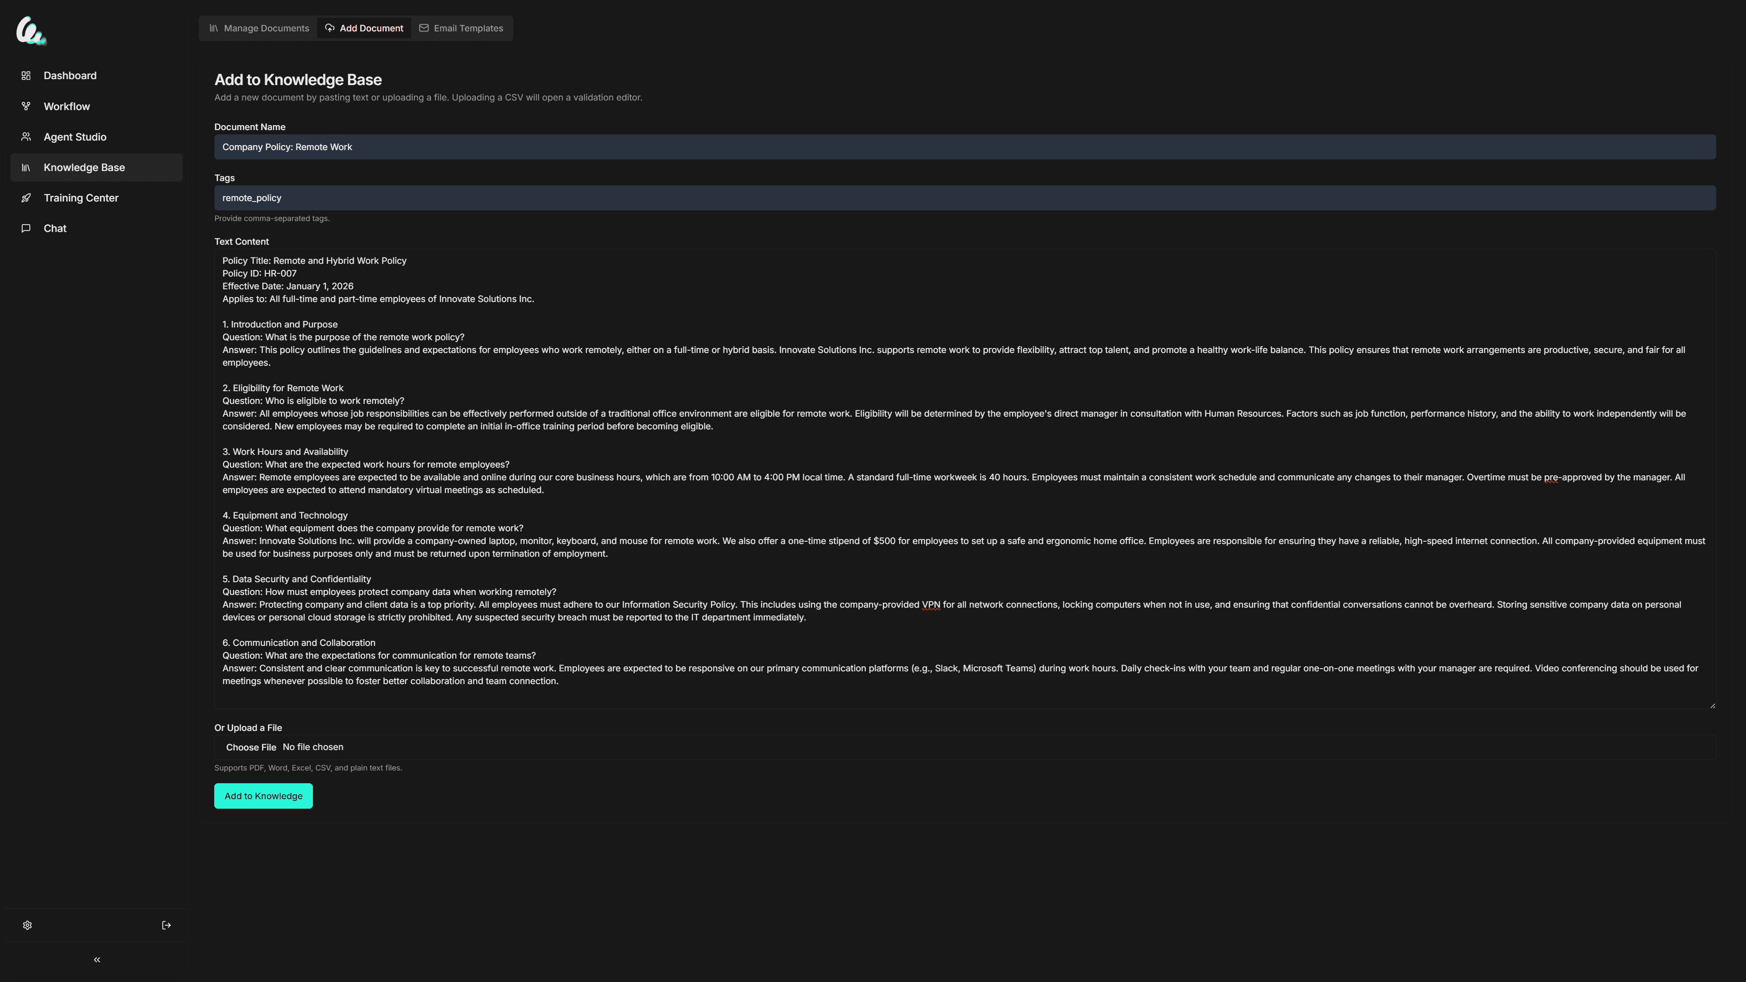Select the Workflow branch icon in sidebar
The height and width of the screenshot is (982, 1746).
[26, 106]
